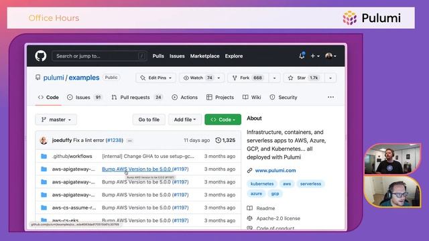Click the lower presenter webcam thumbnail
Screen dimensions: 429x241
[x=392, y=192]
